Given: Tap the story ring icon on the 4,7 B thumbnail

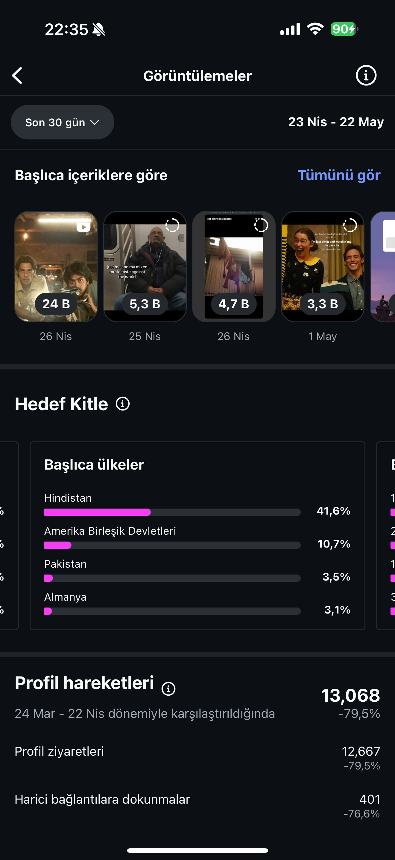Looking at the screenshot, I should (x=261, y=225).
